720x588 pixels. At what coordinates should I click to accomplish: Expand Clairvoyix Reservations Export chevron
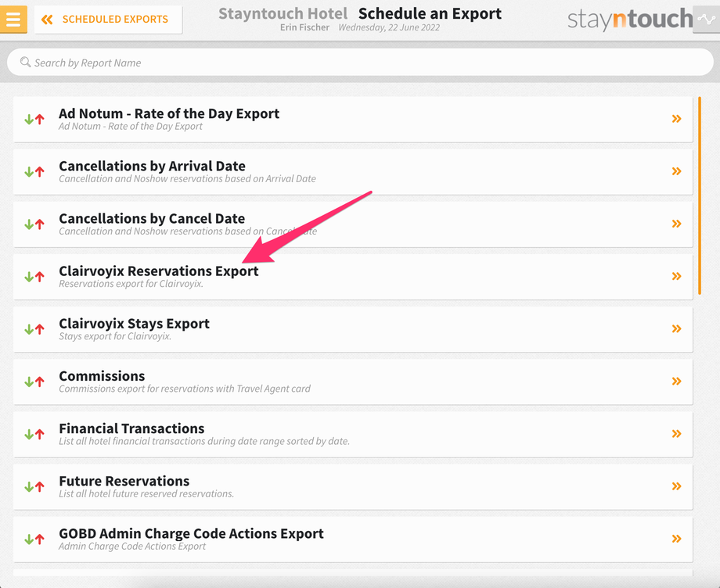(x=676, y=276)
